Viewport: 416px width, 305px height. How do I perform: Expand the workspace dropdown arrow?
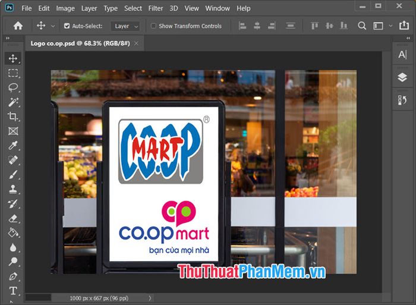(x=390, y=26)
